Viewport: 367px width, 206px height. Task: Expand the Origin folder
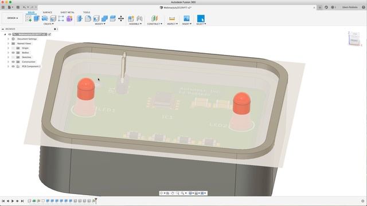[9, 48]
